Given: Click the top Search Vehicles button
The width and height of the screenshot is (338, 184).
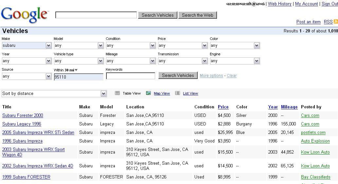Looking at the screenshot, I should click(x=158, y=15).
